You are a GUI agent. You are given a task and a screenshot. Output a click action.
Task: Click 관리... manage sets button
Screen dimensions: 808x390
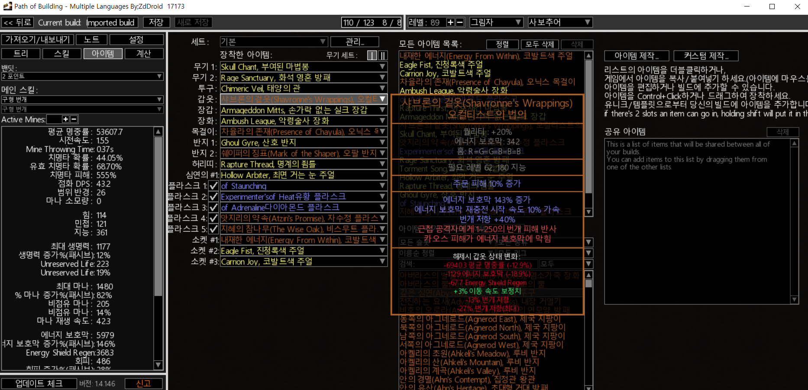point(355,42)
